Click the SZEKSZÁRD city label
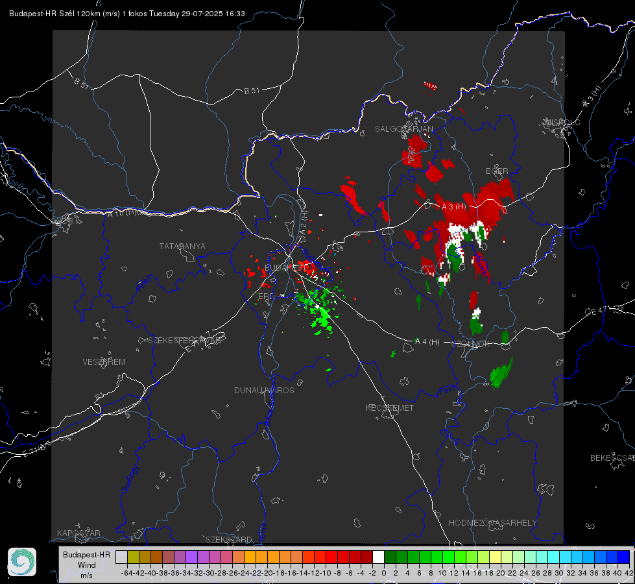 229,539
